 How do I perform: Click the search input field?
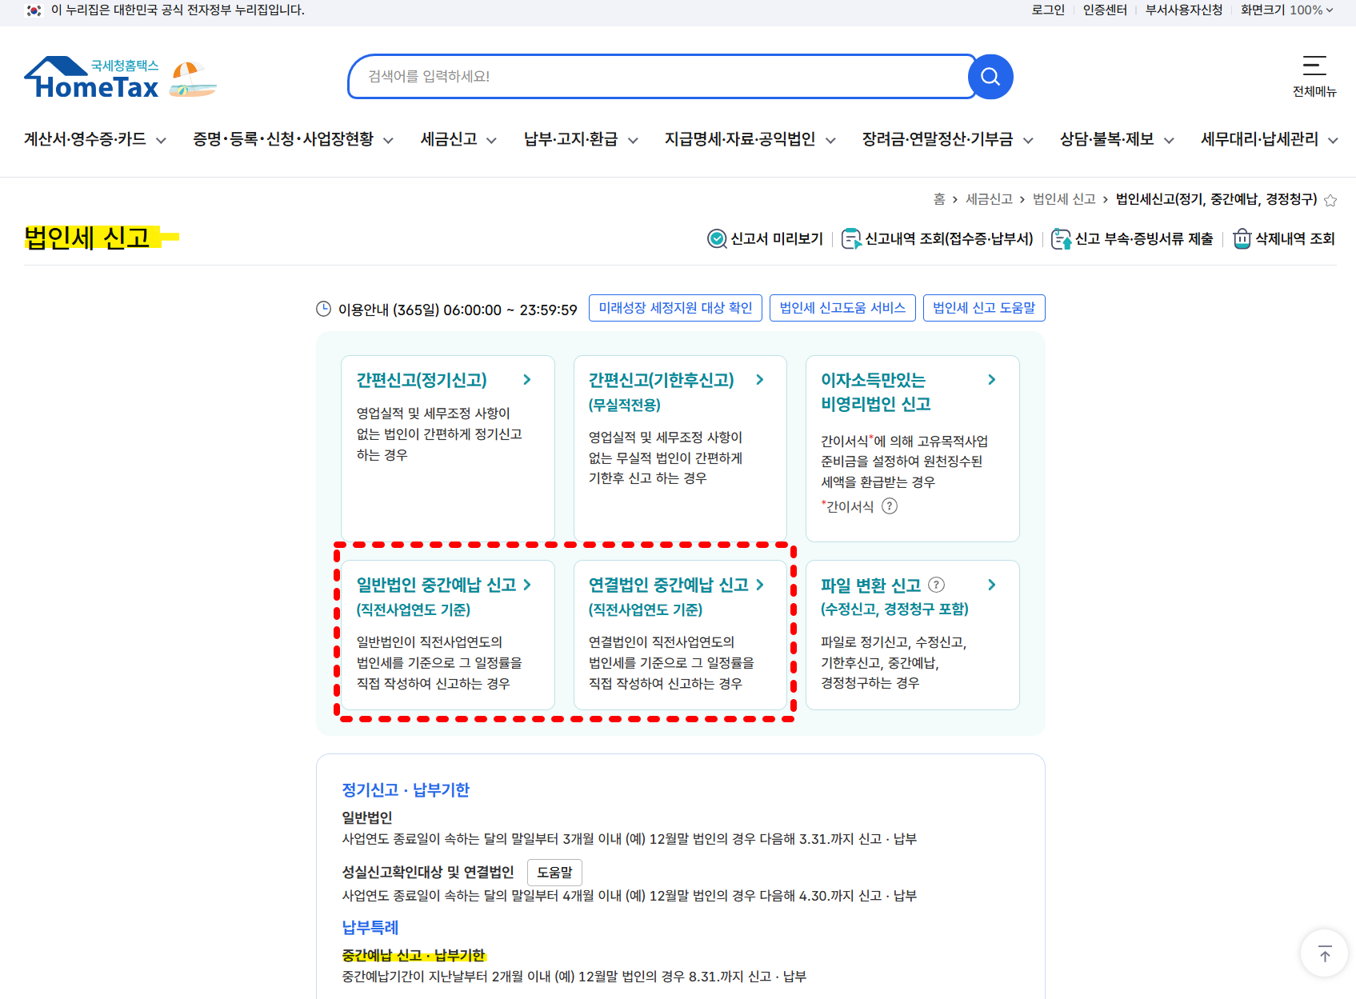pos(662,77)
